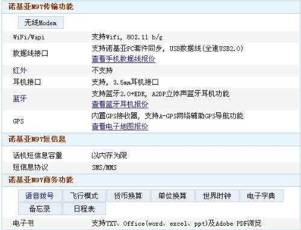Click the 以内存为限 value
301x230 pixels.
click(109, 156)
